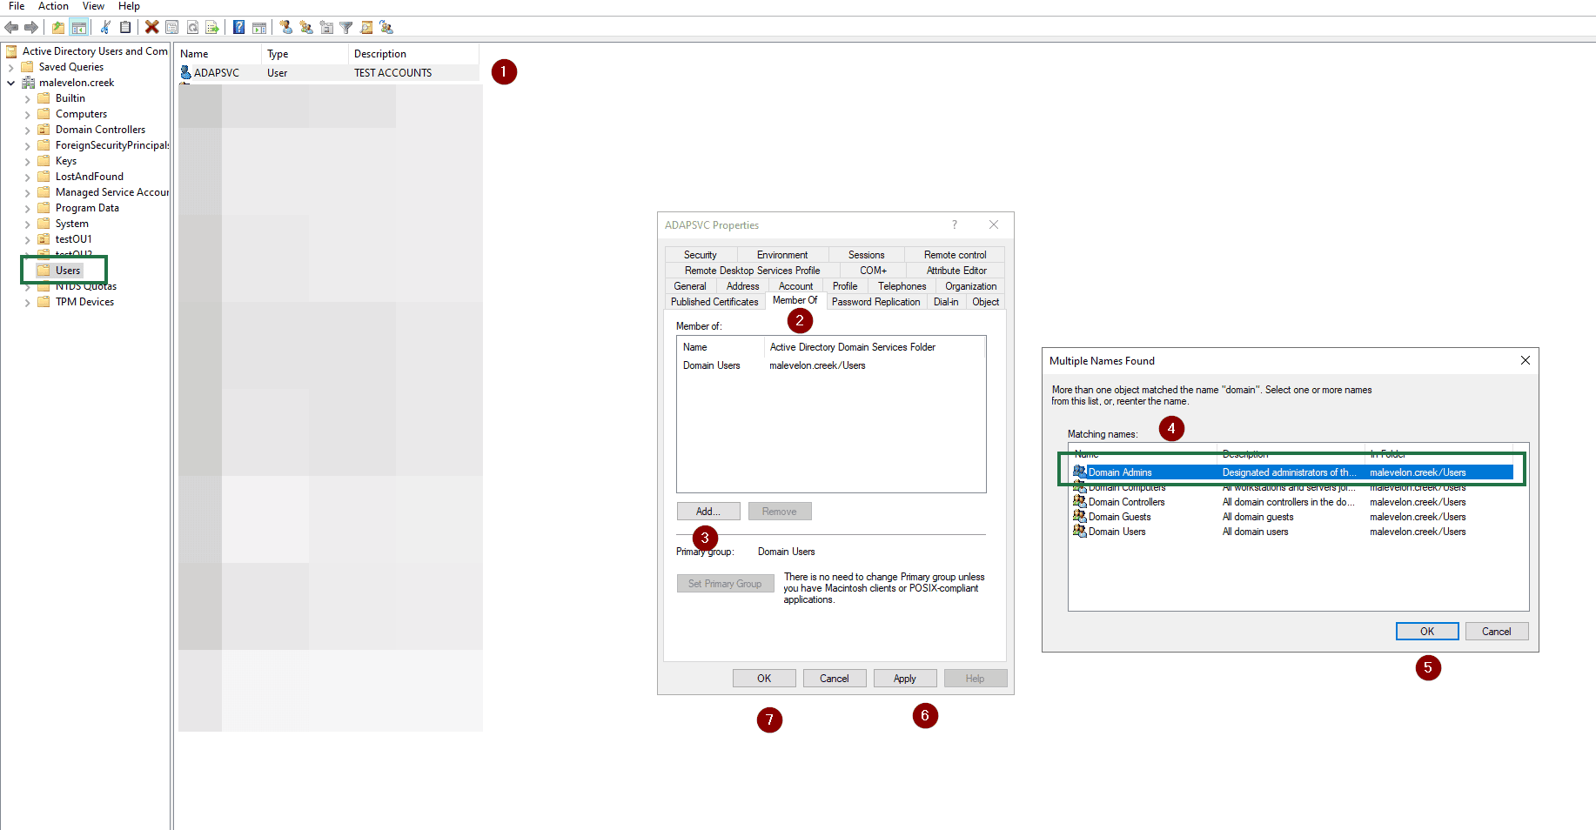Open the Attribute Editor tab
Viewport: 1596px width, 830px height.
coord(956,271)
